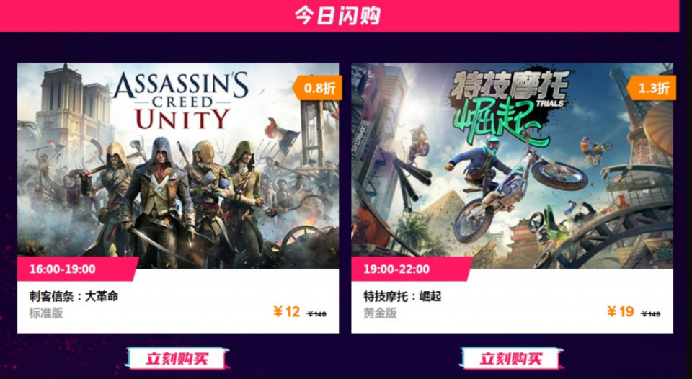Viewport: 692px width, 379px height.
Task: Click the 今日闪购 banner heading
Action: [x=337, y=16]
